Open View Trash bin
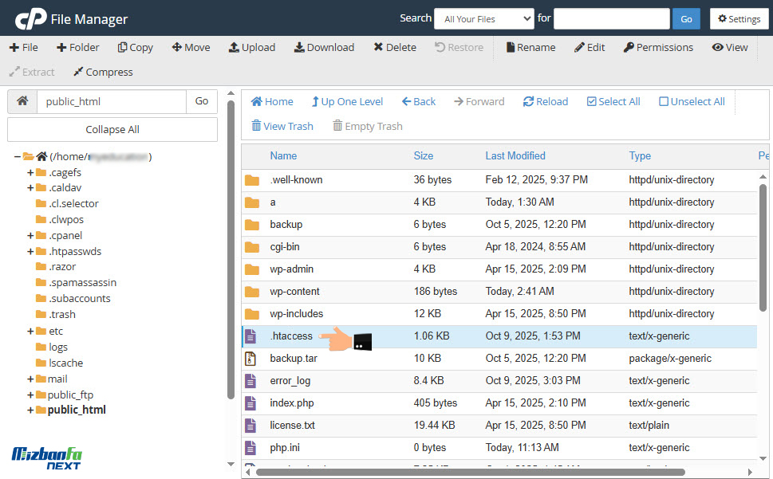 point(256,126)
